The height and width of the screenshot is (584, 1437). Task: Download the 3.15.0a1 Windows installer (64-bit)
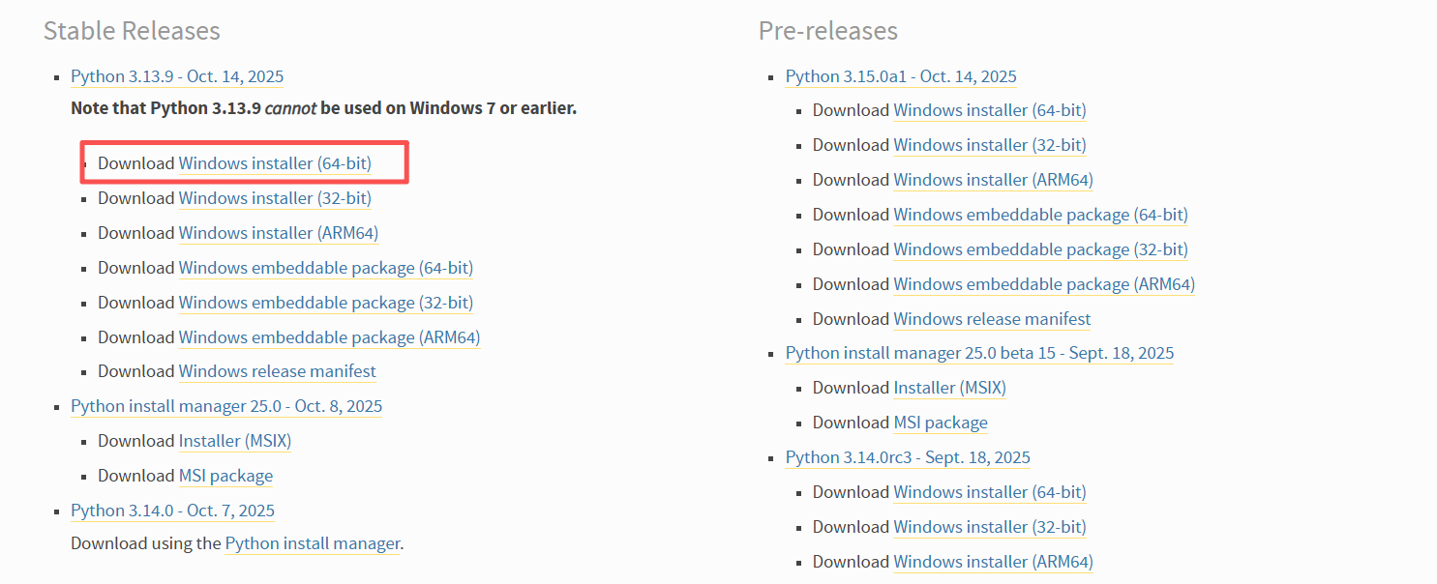click(989, 110)
